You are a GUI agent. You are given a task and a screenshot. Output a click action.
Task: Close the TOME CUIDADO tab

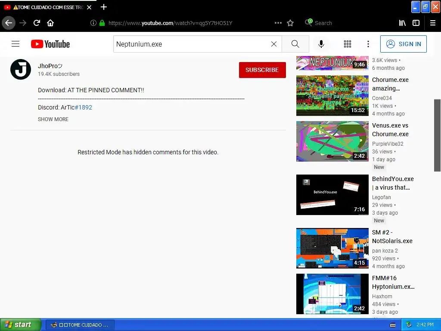pyautogui.click(x=89, y=7)
